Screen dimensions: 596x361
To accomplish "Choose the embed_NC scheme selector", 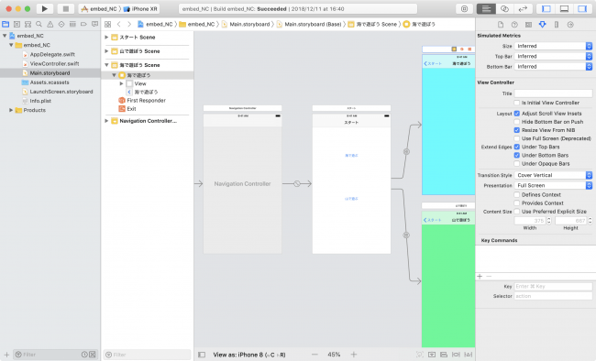I will 100,9.
